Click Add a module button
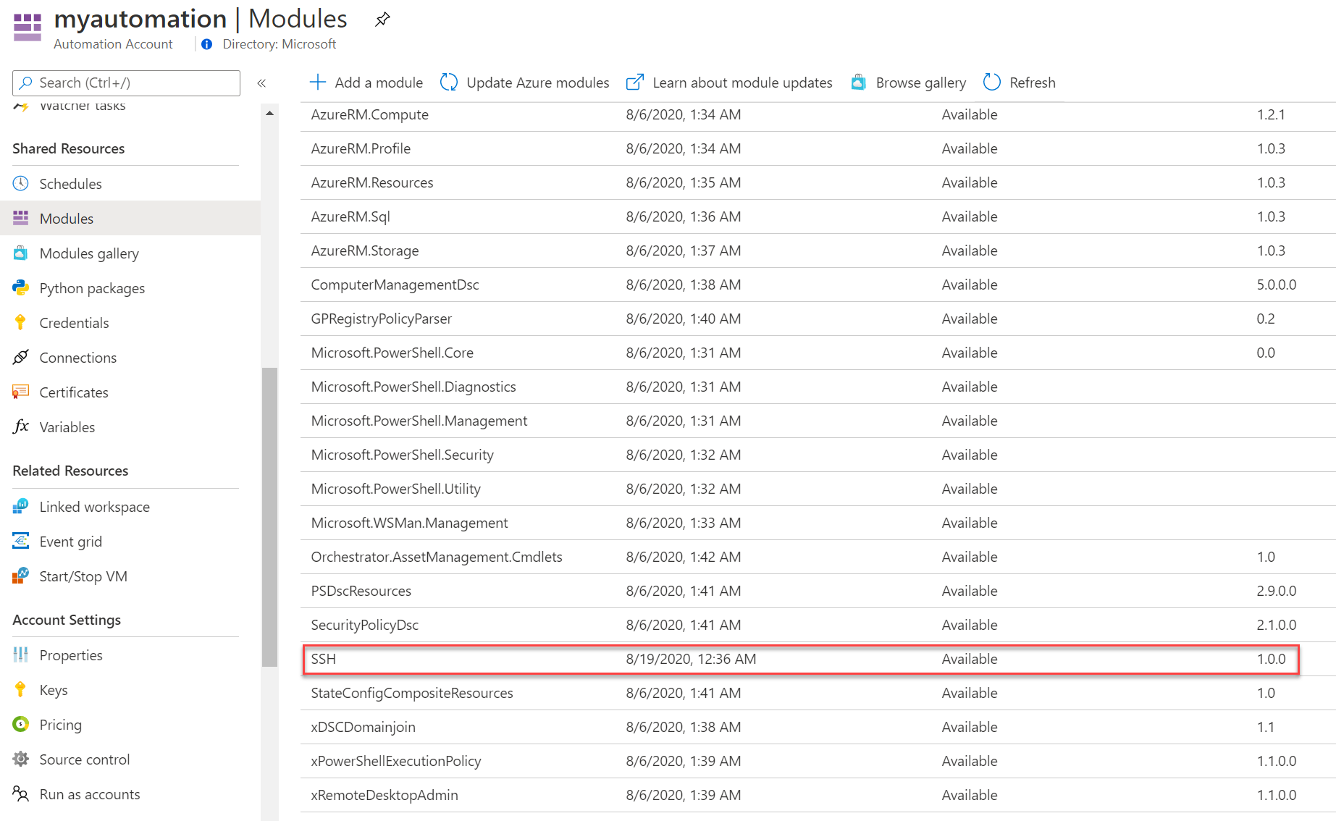1336x821 pixels. (x=366, y=83)
